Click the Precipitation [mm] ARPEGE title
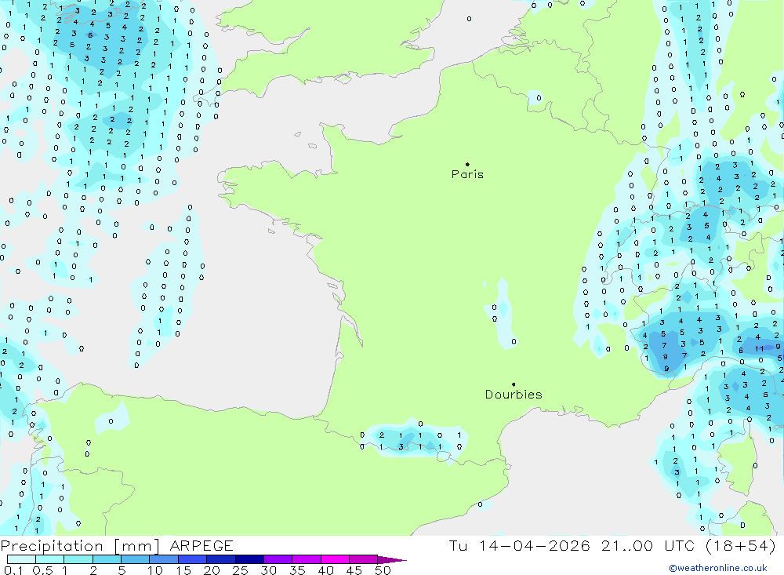This screenshot has height=575, width=784. point(117,545)
